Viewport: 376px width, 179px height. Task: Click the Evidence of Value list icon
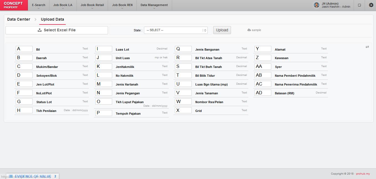pos(11,176)
